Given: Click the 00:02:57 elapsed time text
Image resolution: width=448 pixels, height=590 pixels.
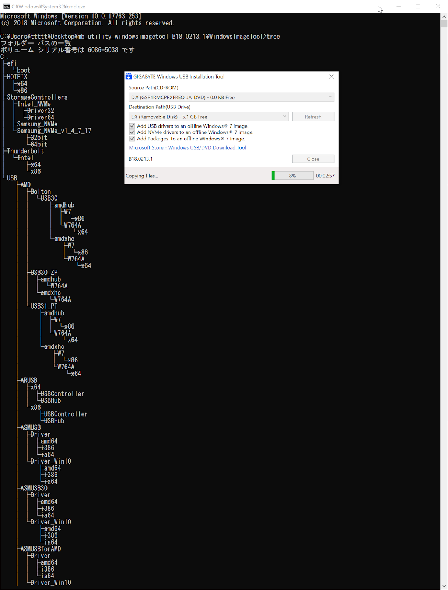Looking at the screenshot, I should tap(325, 176).
